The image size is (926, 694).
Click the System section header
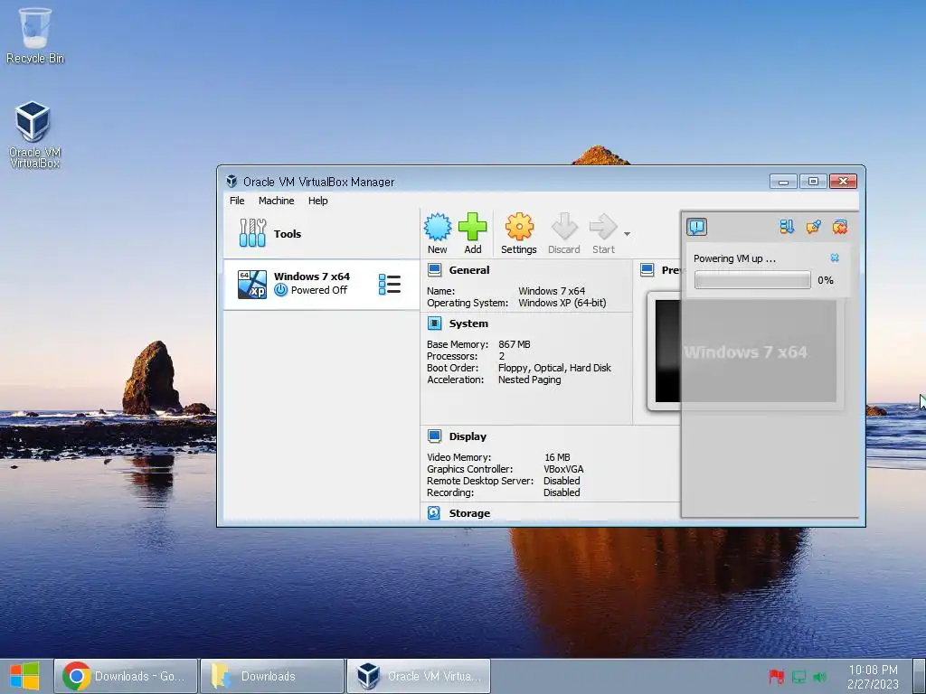click(x=468, y=324)
